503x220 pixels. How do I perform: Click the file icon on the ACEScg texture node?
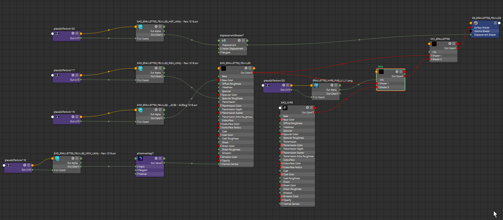click(140, 110)
